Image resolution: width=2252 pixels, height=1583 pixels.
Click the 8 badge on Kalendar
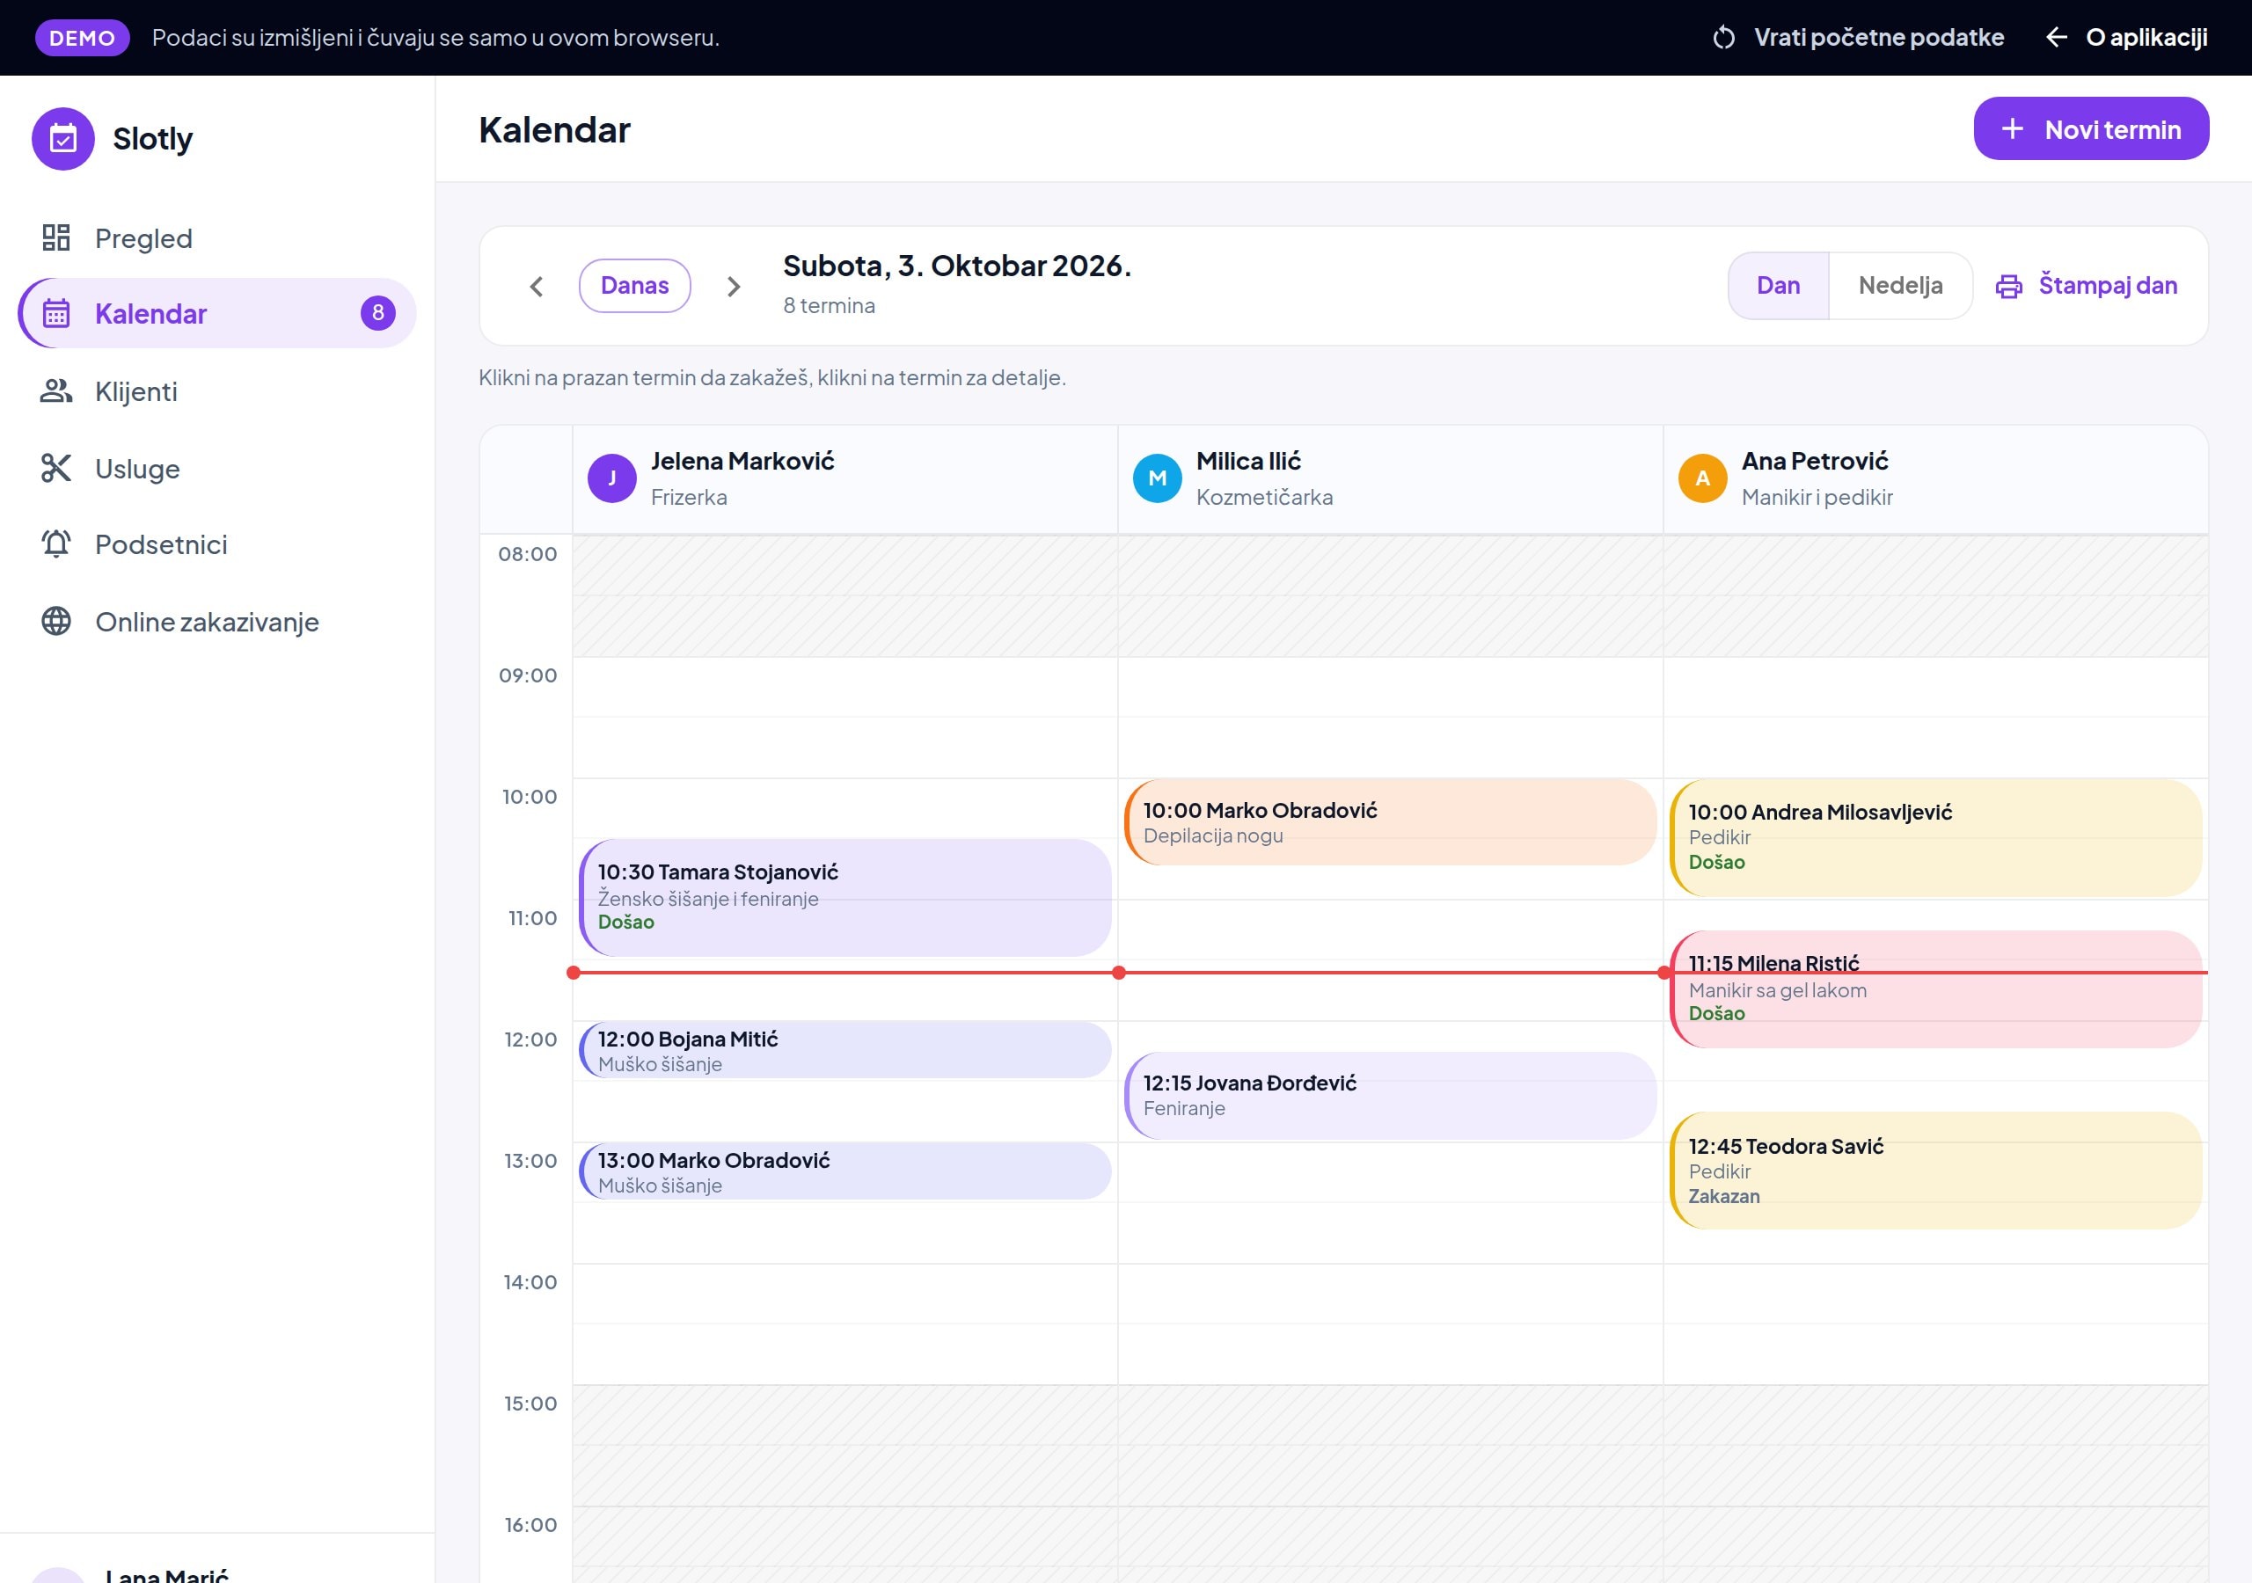point(377,313)
